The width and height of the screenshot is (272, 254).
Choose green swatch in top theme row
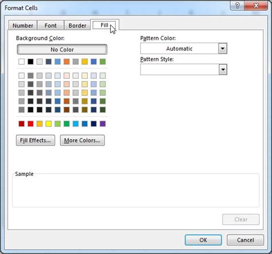[103, 61]
